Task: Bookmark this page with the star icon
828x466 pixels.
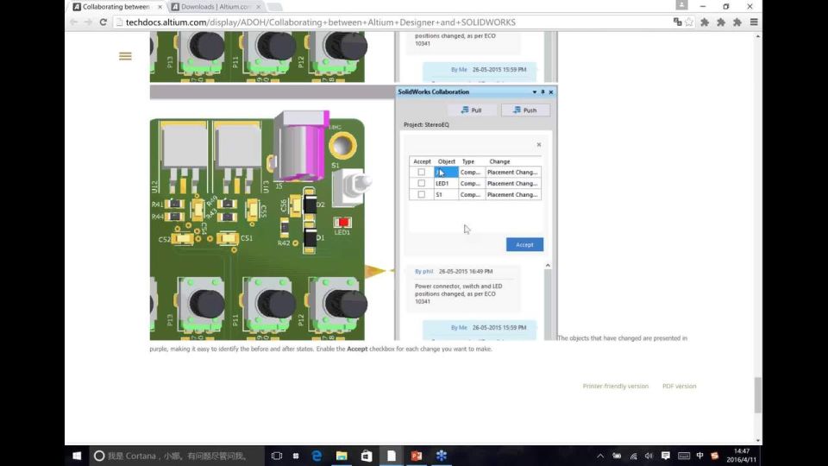Action: (689, 22)
